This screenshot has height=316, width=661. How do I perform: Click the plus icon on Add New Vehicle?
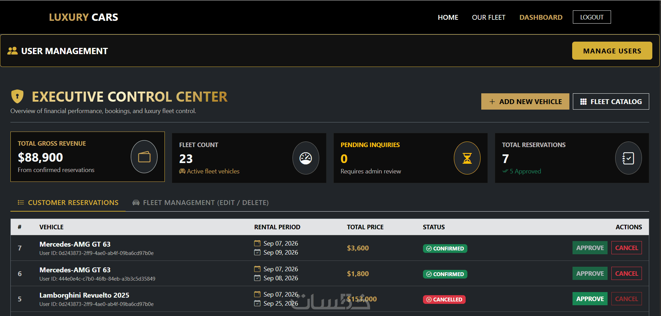492,102
